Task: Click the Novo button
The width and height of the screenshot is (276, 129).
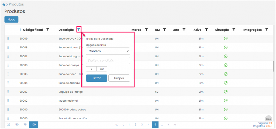Action: pyautogui.click(x=11, y=19)
